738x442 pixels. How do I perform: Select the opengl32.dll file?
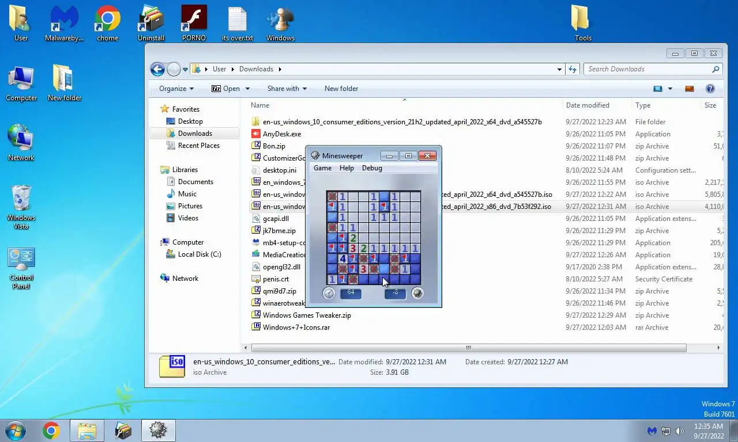281,267
